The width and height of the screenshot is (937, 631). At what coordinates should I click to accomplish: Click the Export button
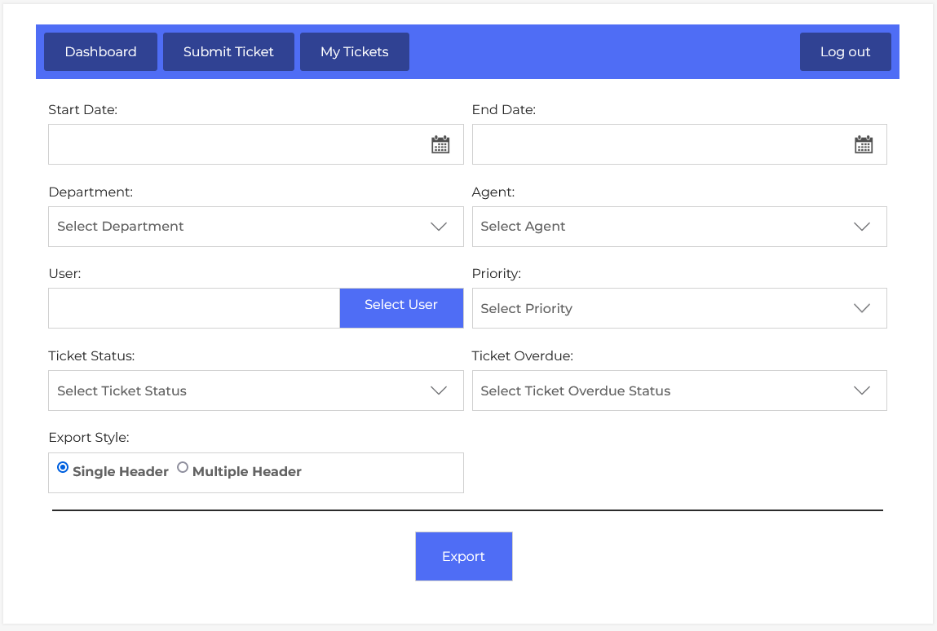tap(463, 557)
